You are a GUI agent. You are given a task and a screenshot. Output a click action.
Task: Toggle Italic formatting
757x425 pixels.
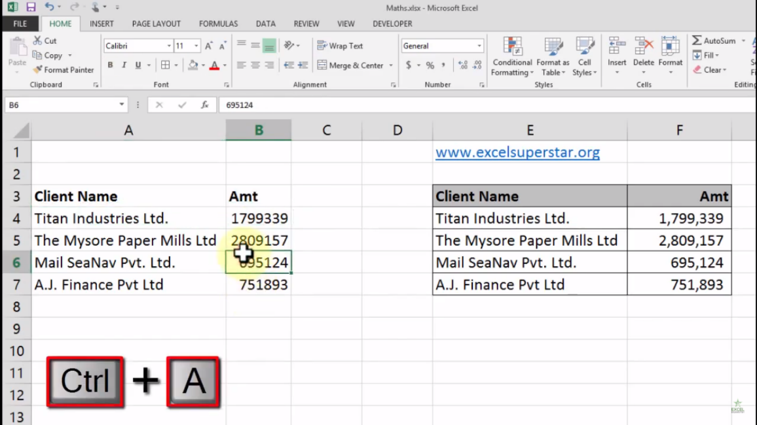(124, 65)
